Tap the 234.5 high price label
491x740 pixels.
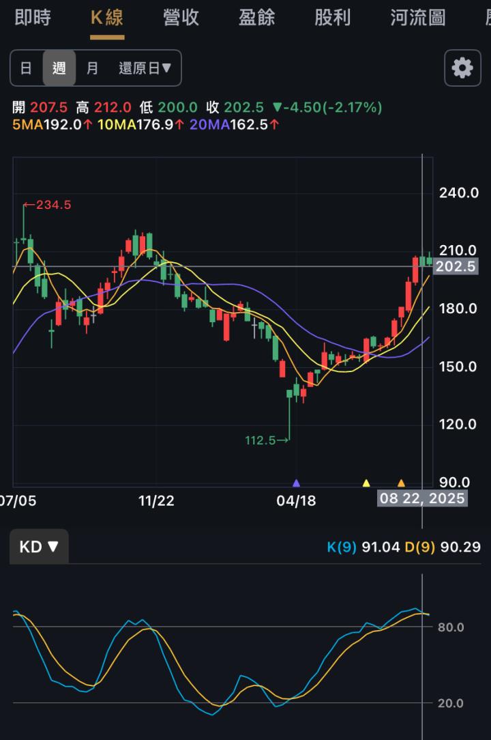[47, 205]
